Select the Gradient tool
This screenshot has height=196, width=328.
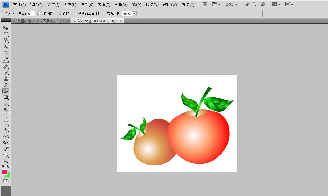(x=6, y=97)
